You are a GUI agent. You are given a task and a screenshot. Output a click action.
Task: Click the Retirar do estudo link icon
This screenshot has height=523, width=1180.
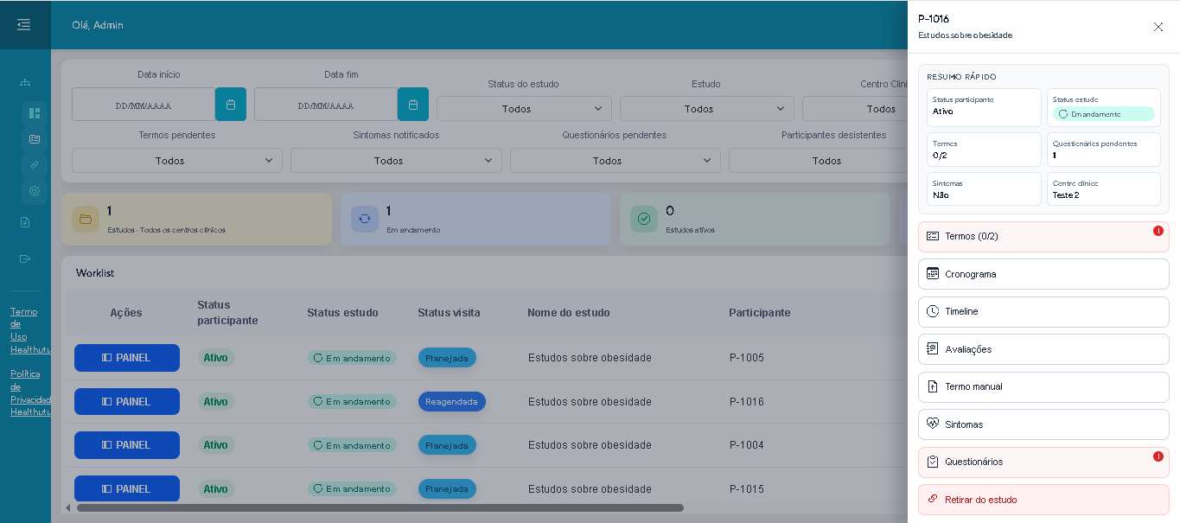933,500
